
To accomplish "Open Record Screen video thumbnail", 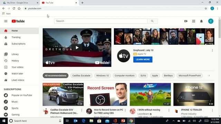I will tap(107, 94).
